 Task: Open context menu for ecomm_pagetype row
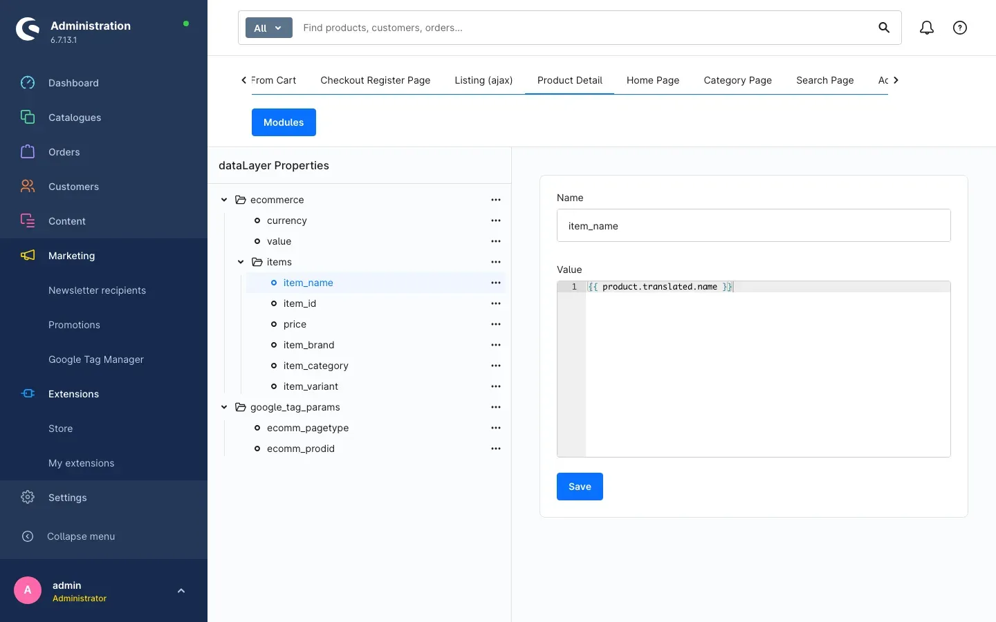click(x=496, y=428)
